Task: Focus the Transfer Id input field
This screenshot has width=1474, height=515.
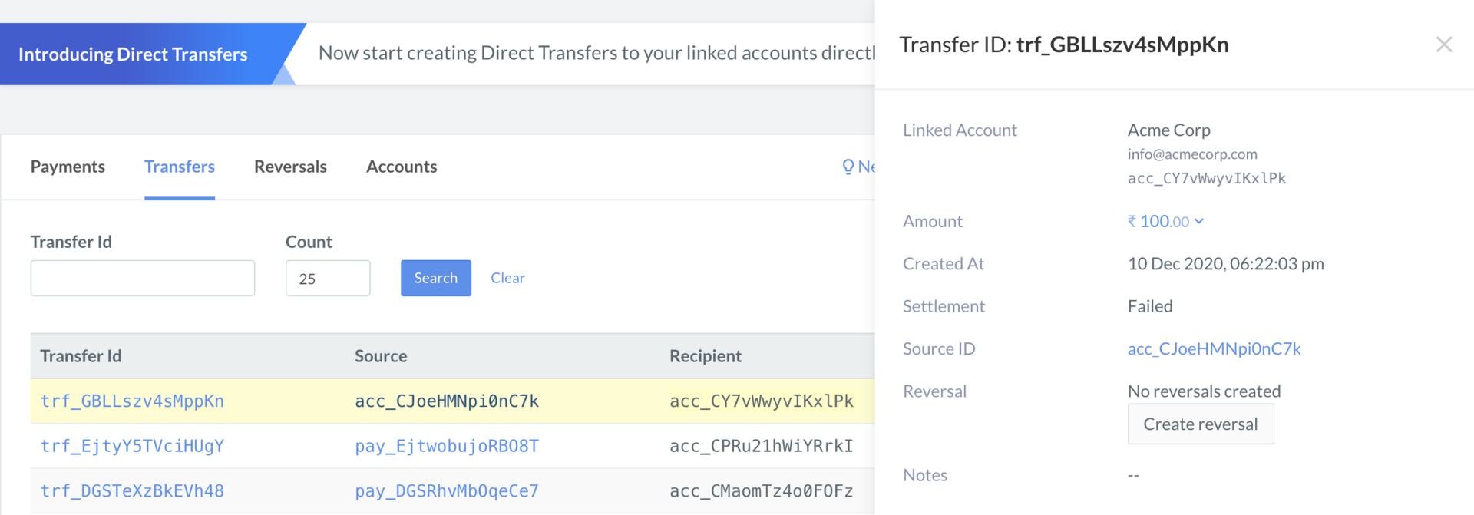Action: [x=143, y=278]
